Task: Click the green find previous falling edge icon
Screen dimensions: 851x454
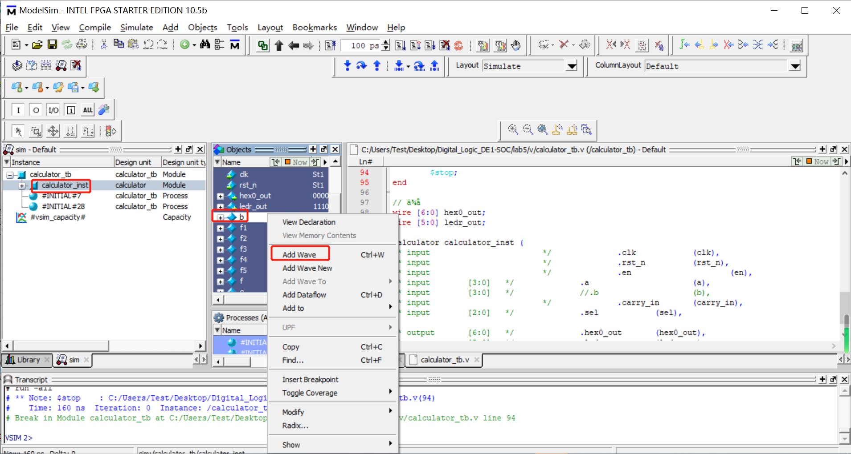Action: click(x=685, y=44)
